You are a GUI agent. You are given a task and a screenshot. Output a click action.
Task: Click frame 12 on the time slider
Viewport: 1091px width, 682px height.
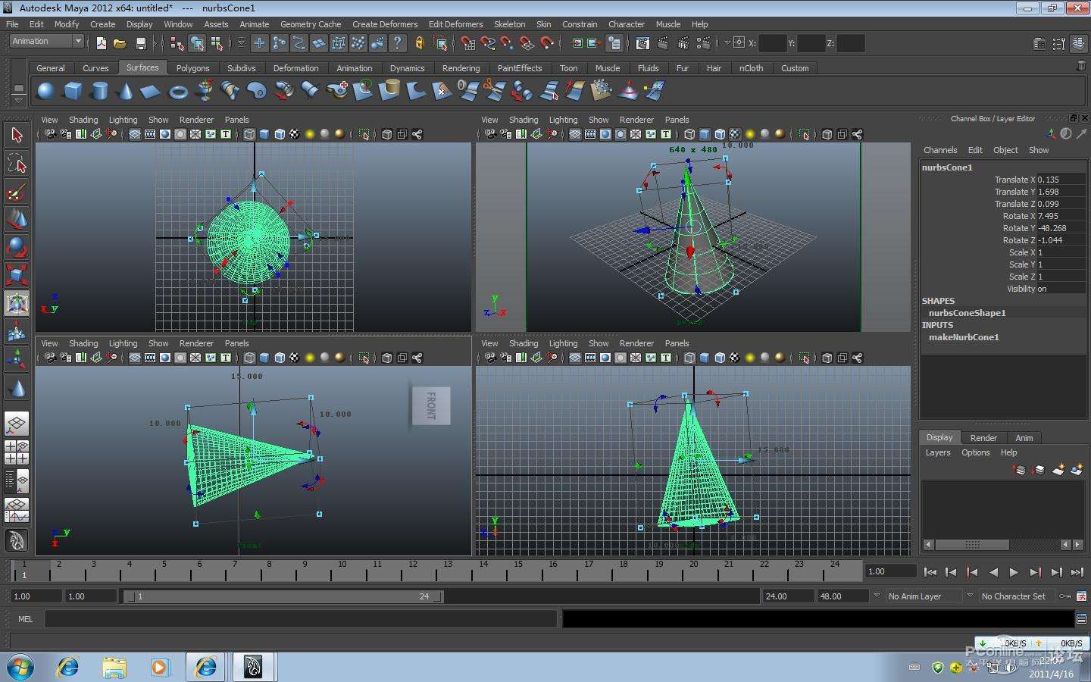coord(413,568)
